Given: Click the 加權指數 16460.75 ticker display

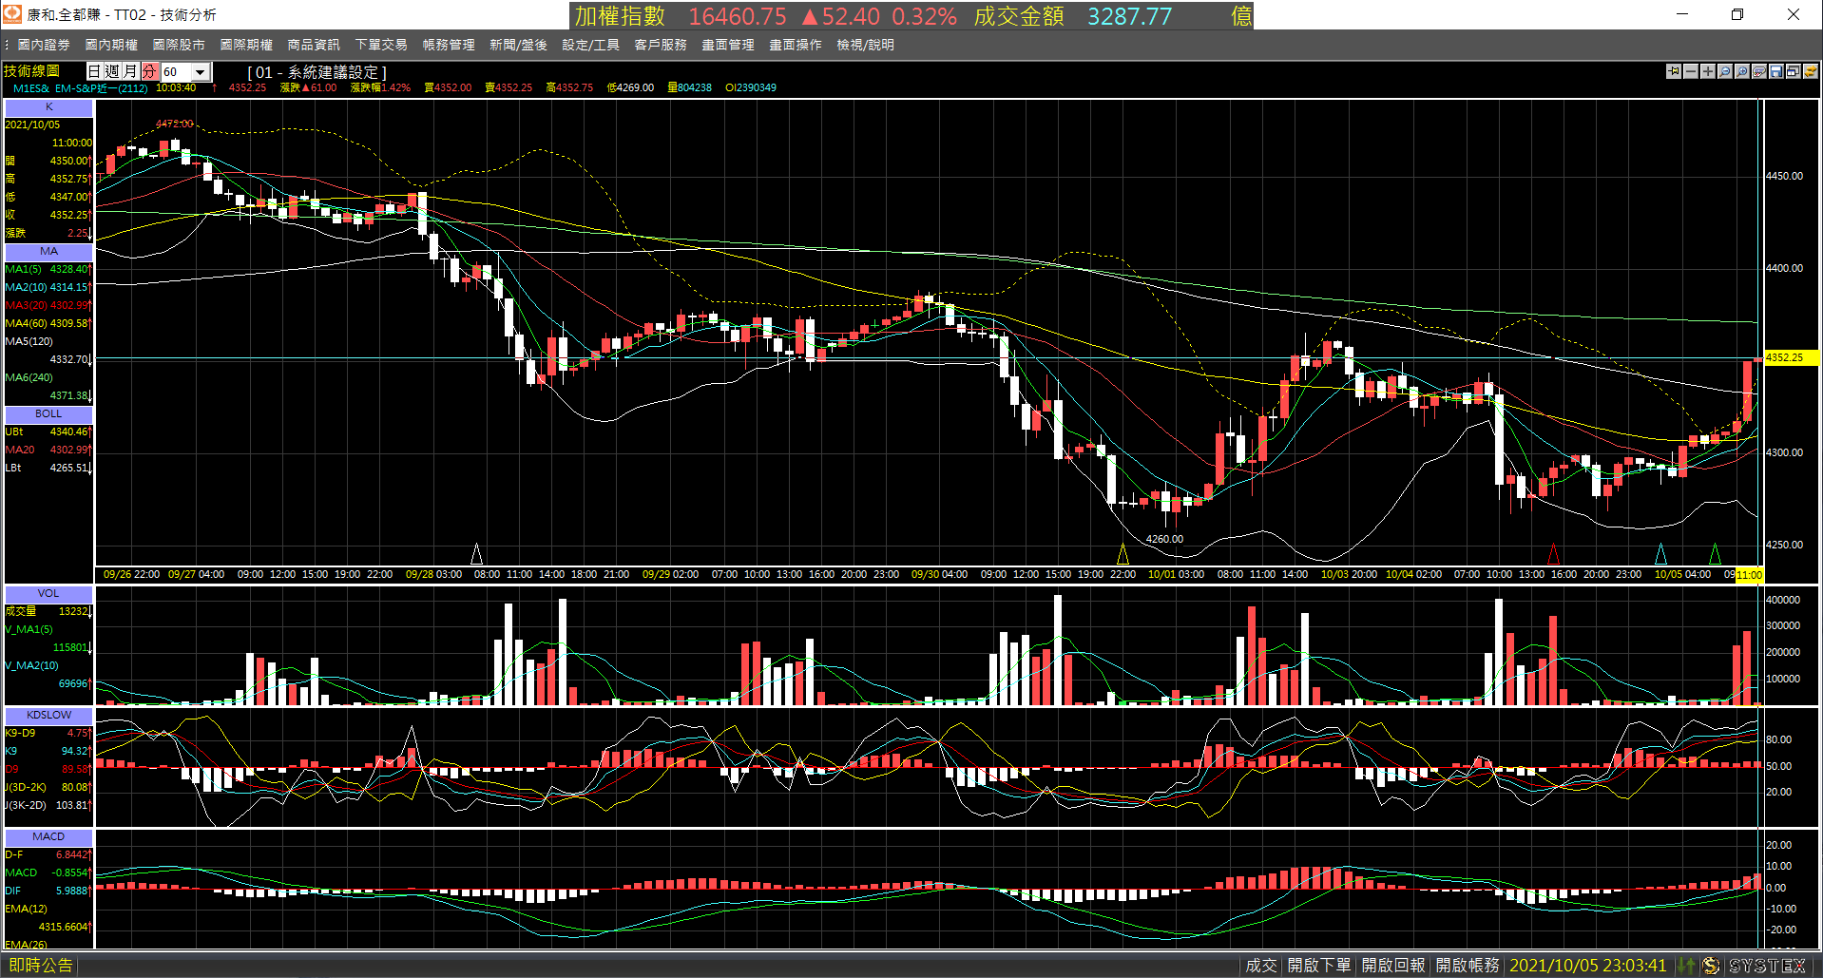Looking at the screenshot, I should coord(681,16).
